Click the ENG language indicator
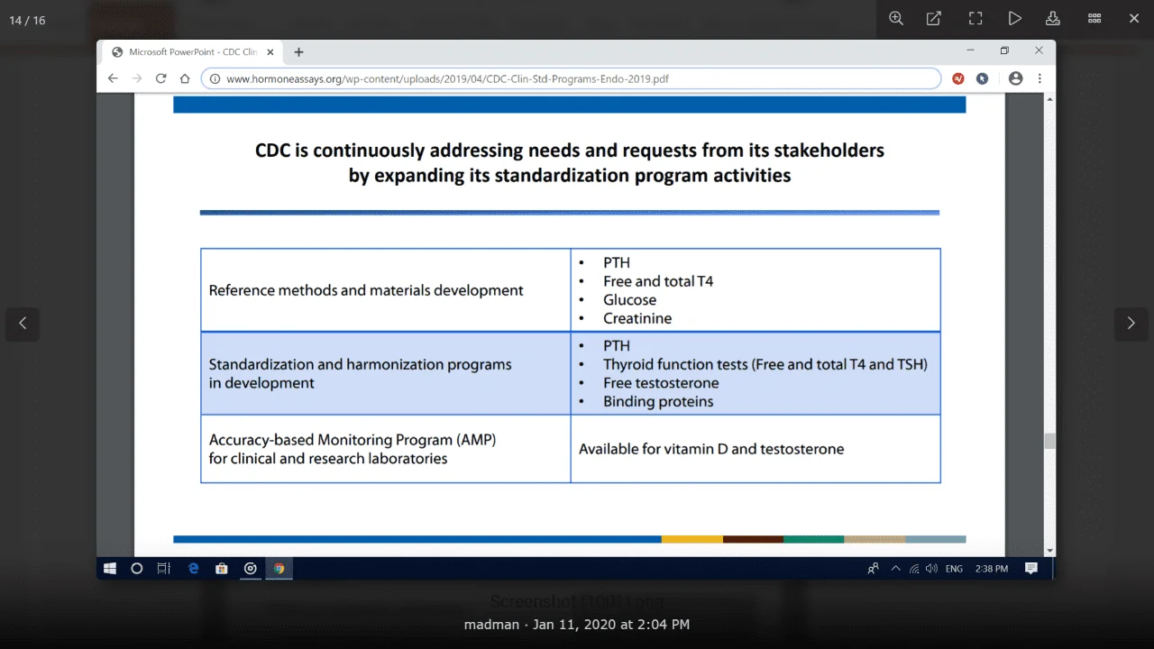Image resolution: width=1154 pixels, height=649 pixels. point(954,569)
